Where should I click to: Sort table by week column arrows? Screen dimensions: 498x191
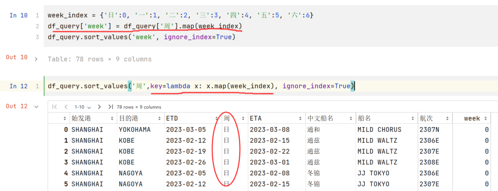pos(485,118)
